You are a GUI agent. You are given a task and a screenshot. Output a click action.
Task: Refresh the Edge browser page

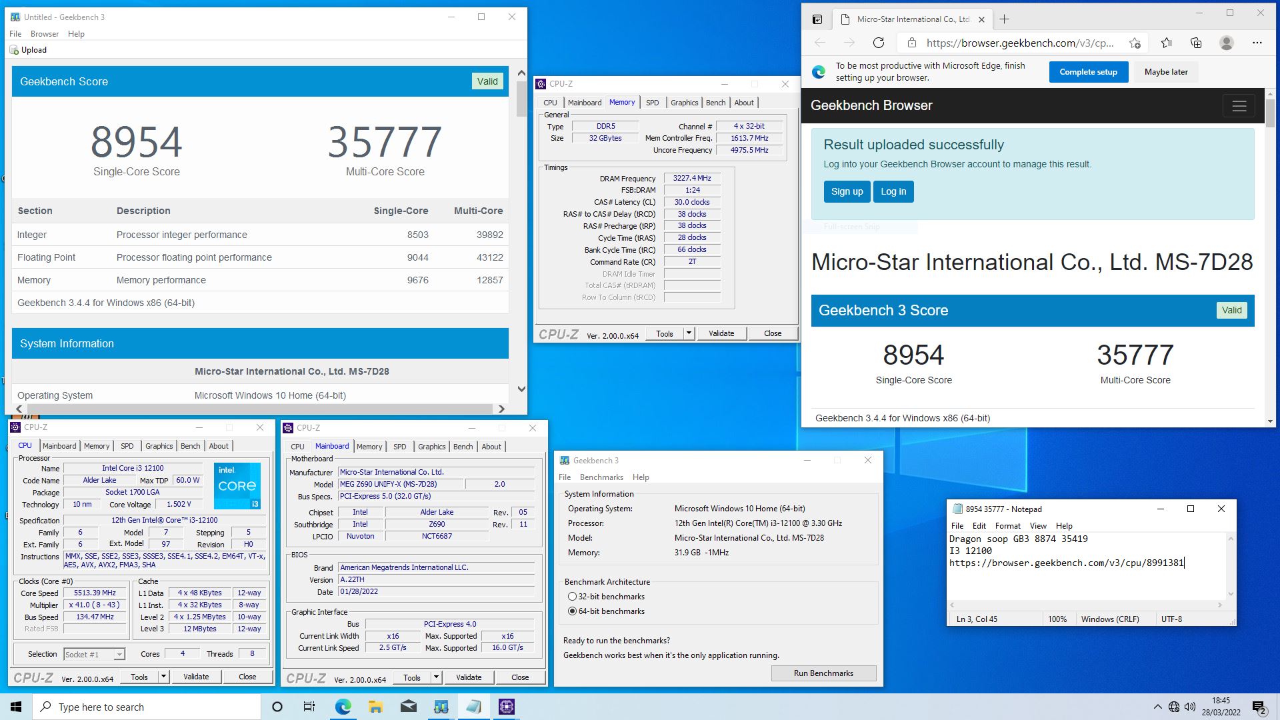(x=879, y=43)
